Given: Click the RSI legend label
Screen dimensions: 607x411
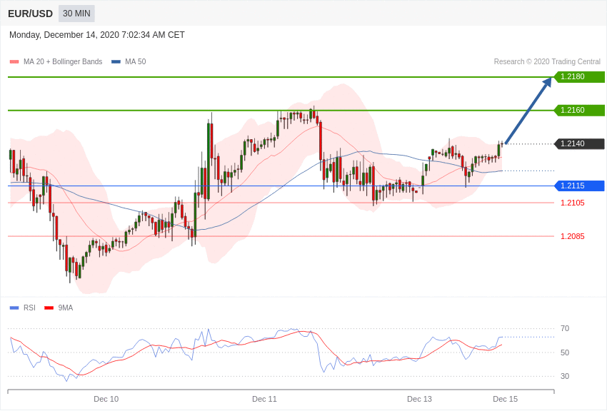Looking at the screenshot, I should coord(29,308).
